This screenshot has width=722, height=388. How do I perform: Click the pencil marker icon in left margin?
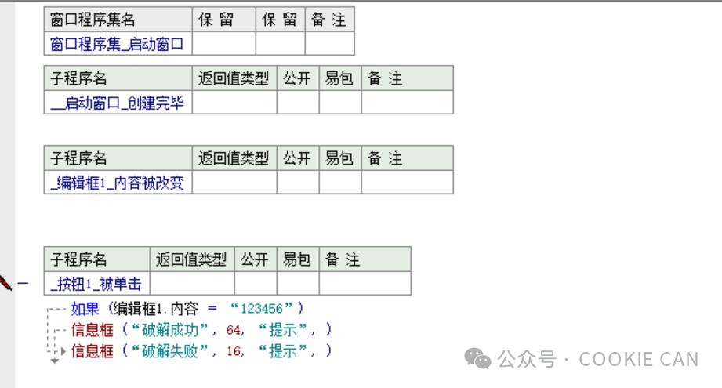(5, 283)
